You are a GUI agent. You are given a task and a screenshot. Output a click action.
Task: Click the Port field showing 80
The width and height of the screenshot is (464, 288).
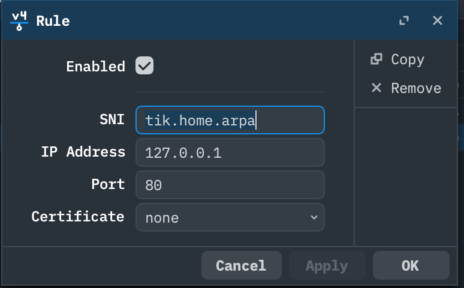[x=230, y=185]
